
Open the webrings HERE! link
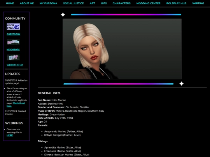[10, 135]
